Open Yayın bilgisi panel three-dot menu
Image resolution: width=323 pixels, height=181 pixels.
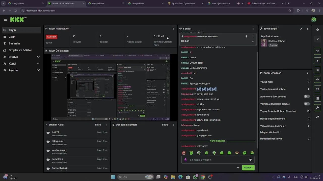[307, 29]
